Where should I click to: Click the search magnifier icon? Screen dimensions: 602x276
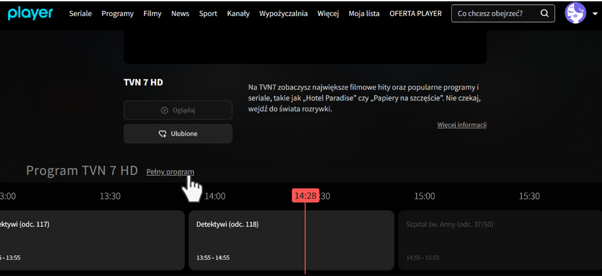544,13
